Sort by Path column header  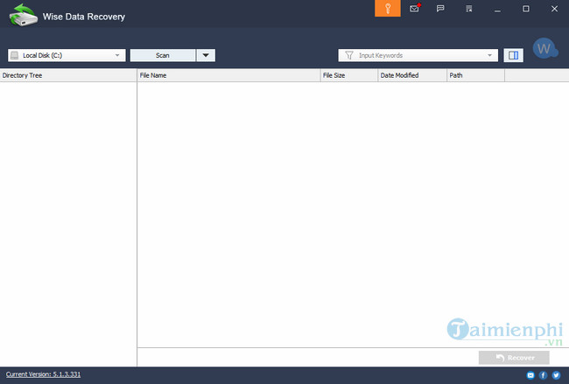pyautogui.click(x=475, y=75)
